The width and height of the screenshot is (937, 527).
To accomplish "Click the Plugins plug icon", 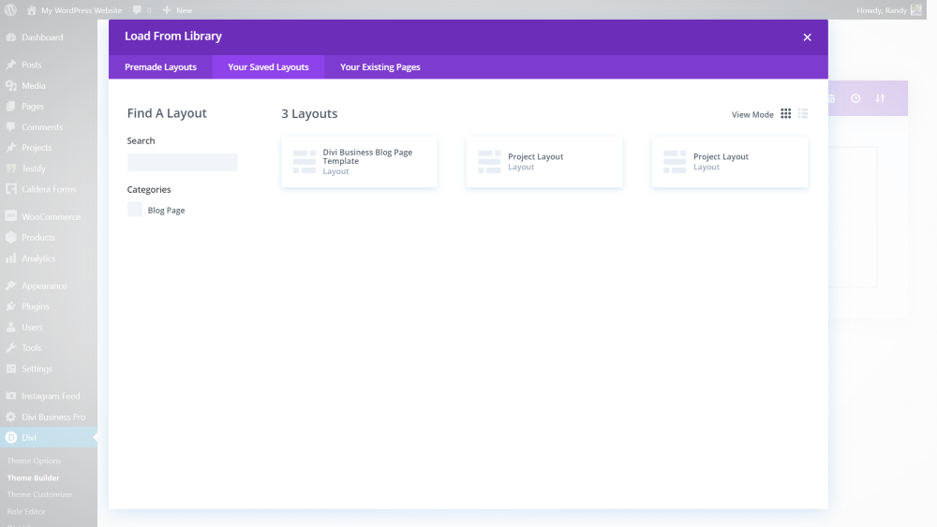I will pyautogui.click(x=10, y=306).
